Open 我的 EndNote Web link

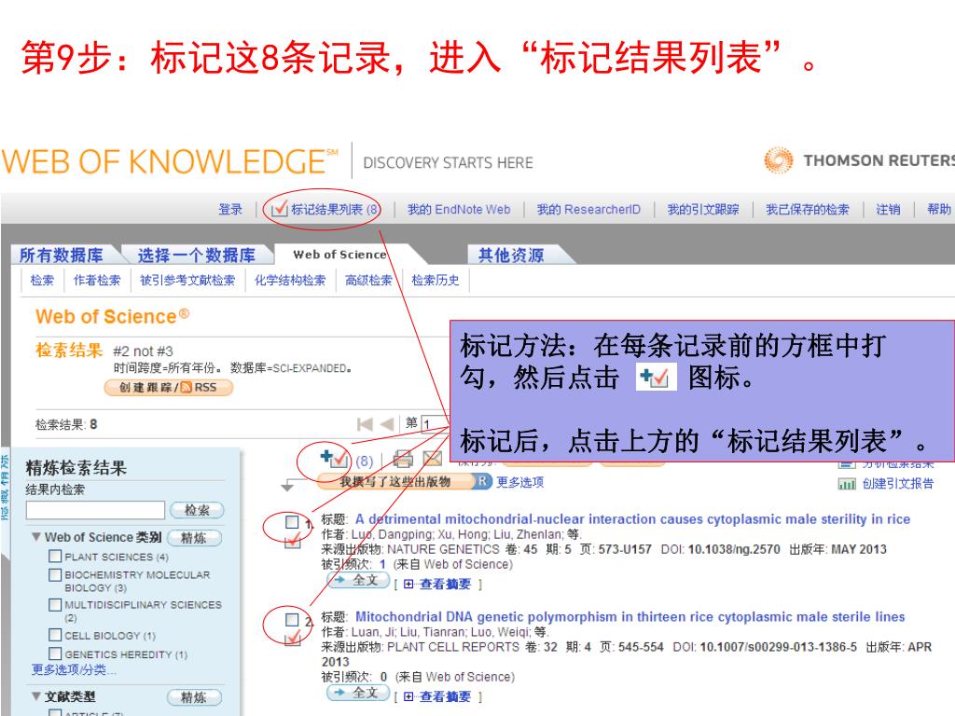coord(459,210)
